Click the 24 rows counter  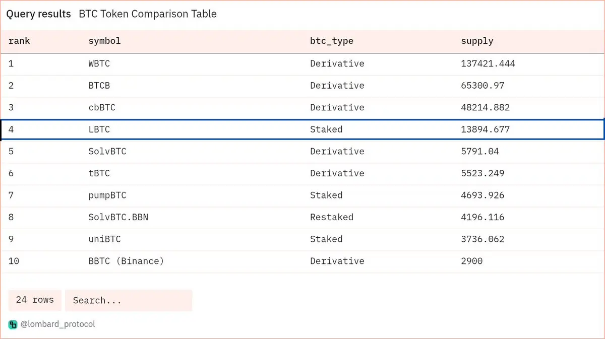[x=35, y=300]
